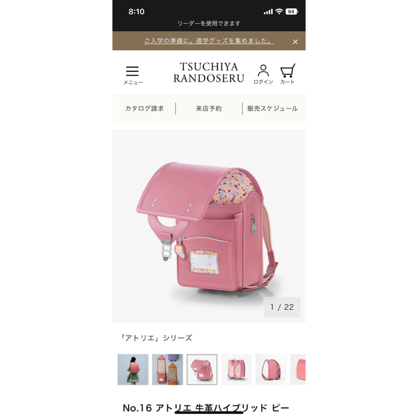Select the 来店予約 menu item

pyautogui.click(x=209, y=108)
